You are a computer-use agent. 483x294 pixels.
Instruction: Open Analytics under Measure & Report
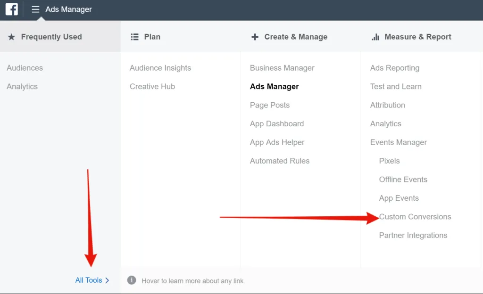click(386, 123)
